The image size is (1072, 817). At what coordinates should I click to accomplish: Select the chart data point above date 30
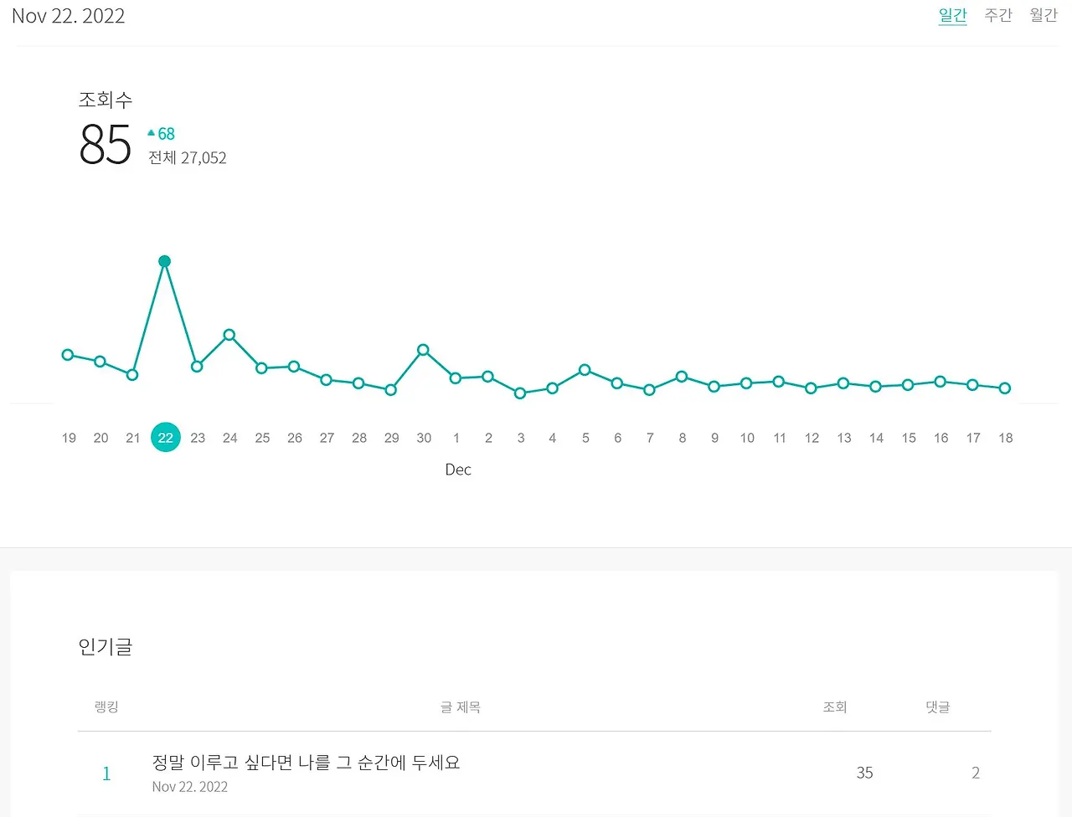click(423, 350)
